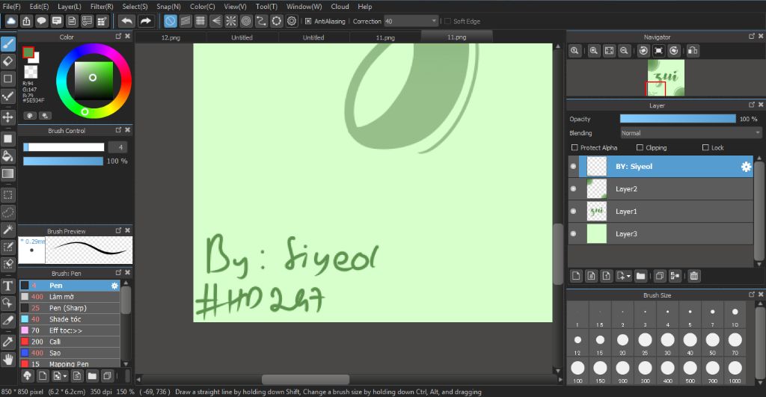
Task: Select the Move tool
Action: tap(7, 117)
